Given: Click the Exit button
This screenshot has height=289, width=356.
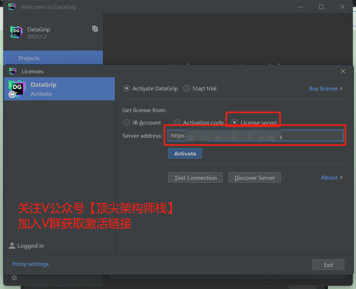Looking at the screenshot, I should (x=328, y=265).
